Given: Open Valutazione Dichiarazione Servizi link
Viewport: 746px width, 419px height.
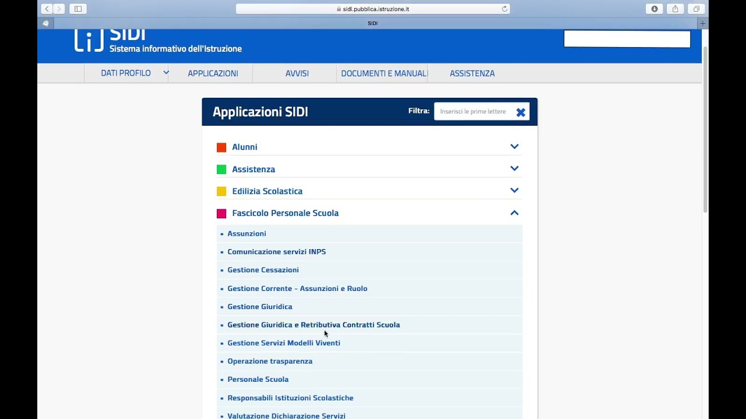Looking at the screenshot, I should coord(286,416).
